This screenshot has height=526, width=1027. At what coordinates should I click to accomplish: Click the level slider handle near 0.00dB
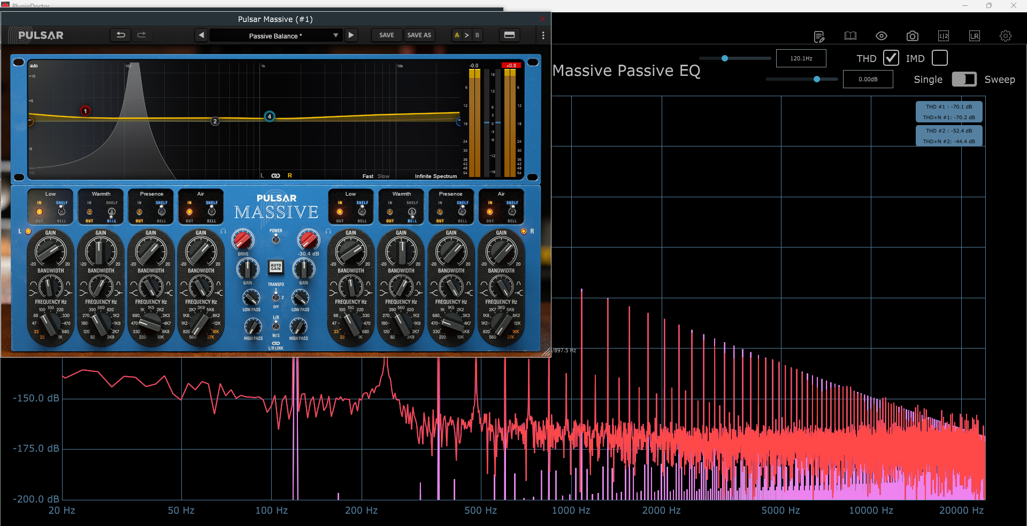point(817,79)
